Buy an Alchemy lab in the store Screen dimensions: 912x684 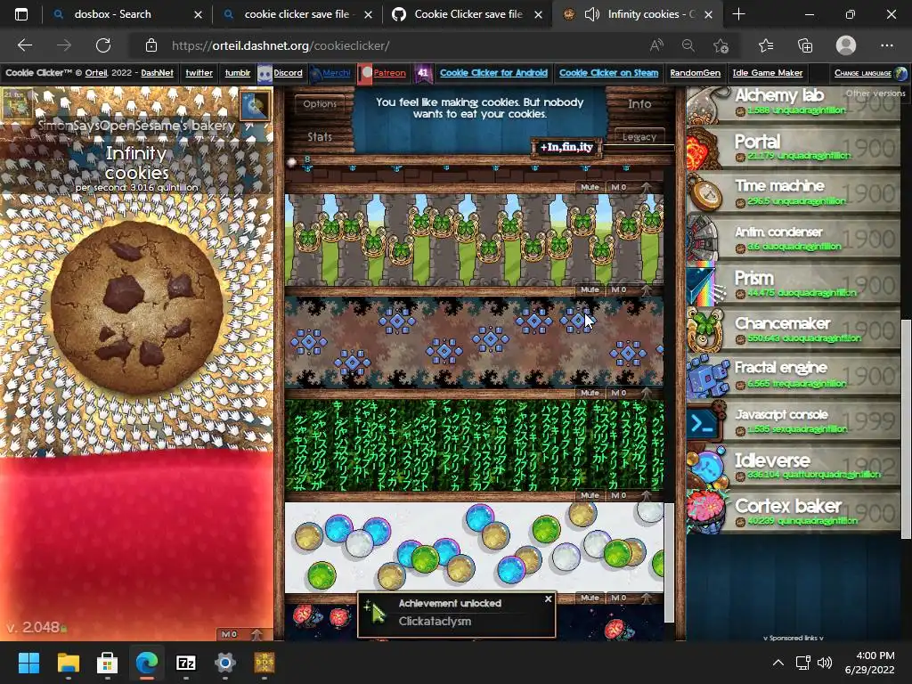(794, 103)
